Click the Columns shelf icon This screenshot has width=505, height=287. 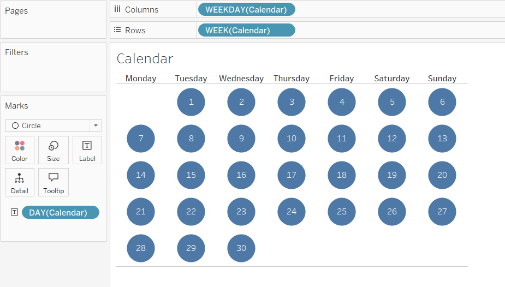[117, 9]
